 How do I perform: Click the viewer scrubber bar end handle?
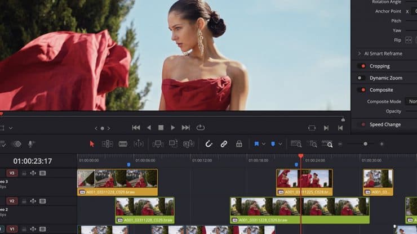[343, 119]
